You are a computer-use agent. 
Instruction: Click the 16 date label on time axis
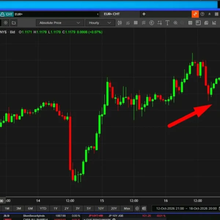tap(166, 201)
